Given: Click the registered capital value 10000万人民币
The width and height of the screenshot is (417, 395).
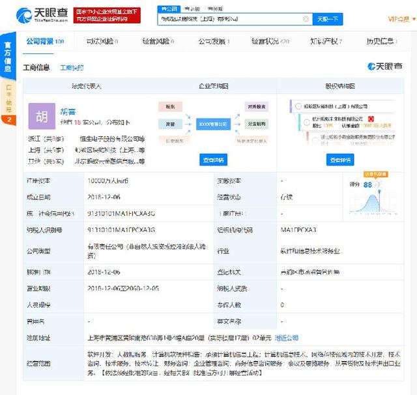Looking at the screenshot, I should pyautogui.click(x=108, y=181).
